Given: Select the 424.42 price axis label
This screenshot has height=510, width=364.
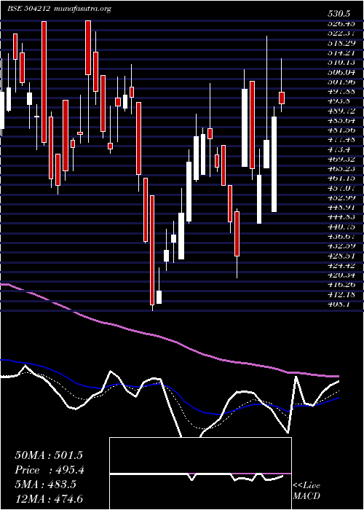Looking at the screenshot, I should pyautogui.click(x=341, y=265).
